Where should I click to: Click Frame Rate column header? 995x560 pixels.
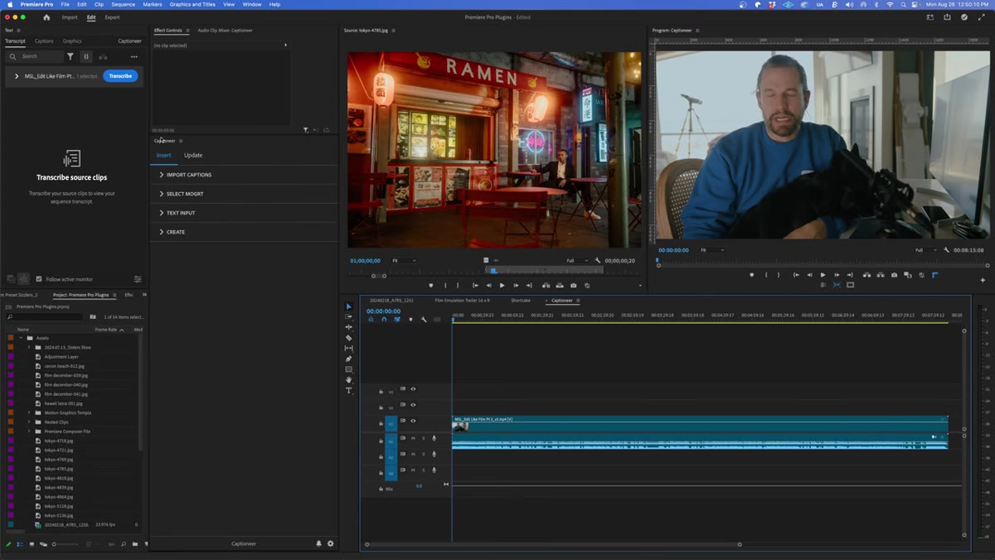107,330
